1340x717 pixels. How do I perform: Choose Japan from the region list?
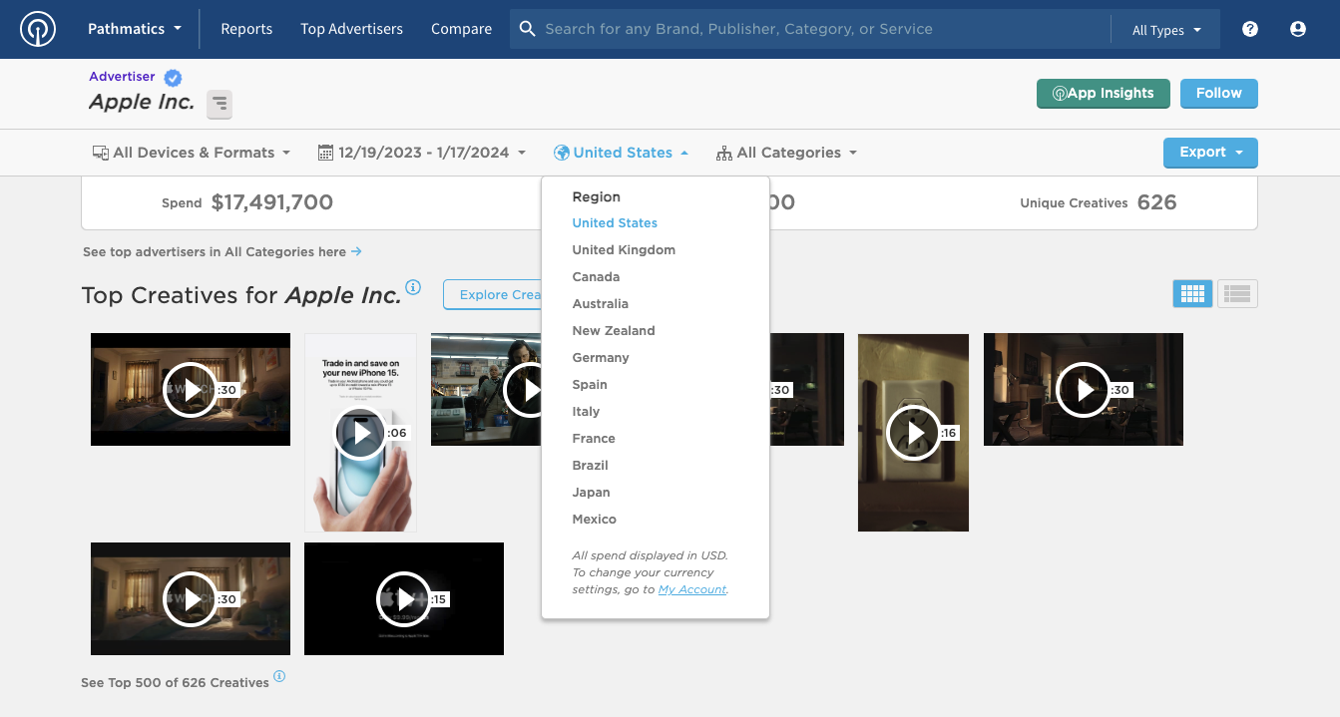(591, 493)
